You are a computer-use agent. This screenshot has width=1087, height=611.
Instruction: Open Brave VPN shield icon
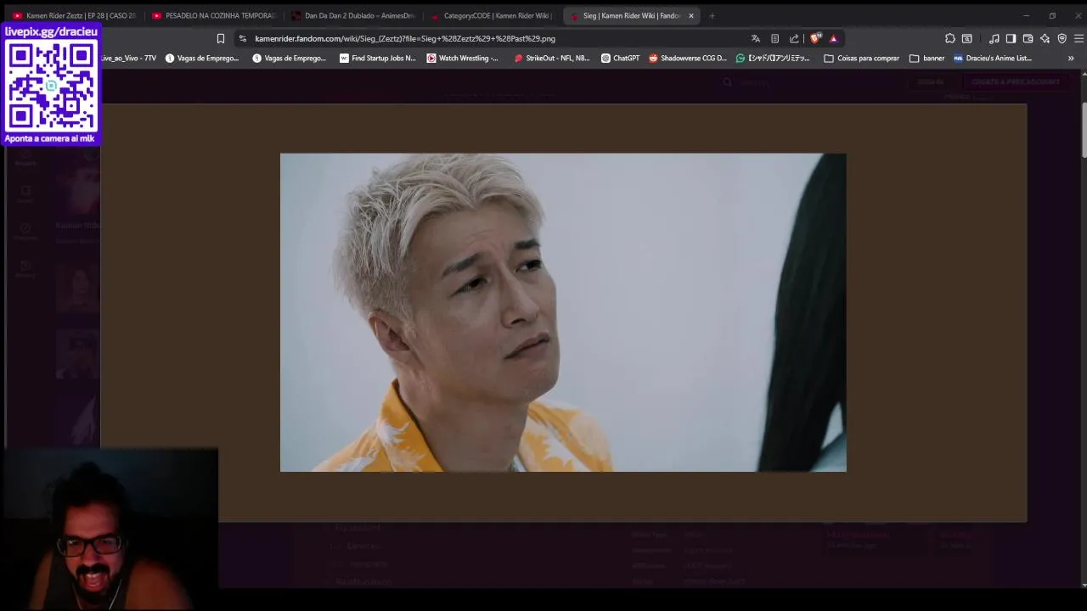1062,38
